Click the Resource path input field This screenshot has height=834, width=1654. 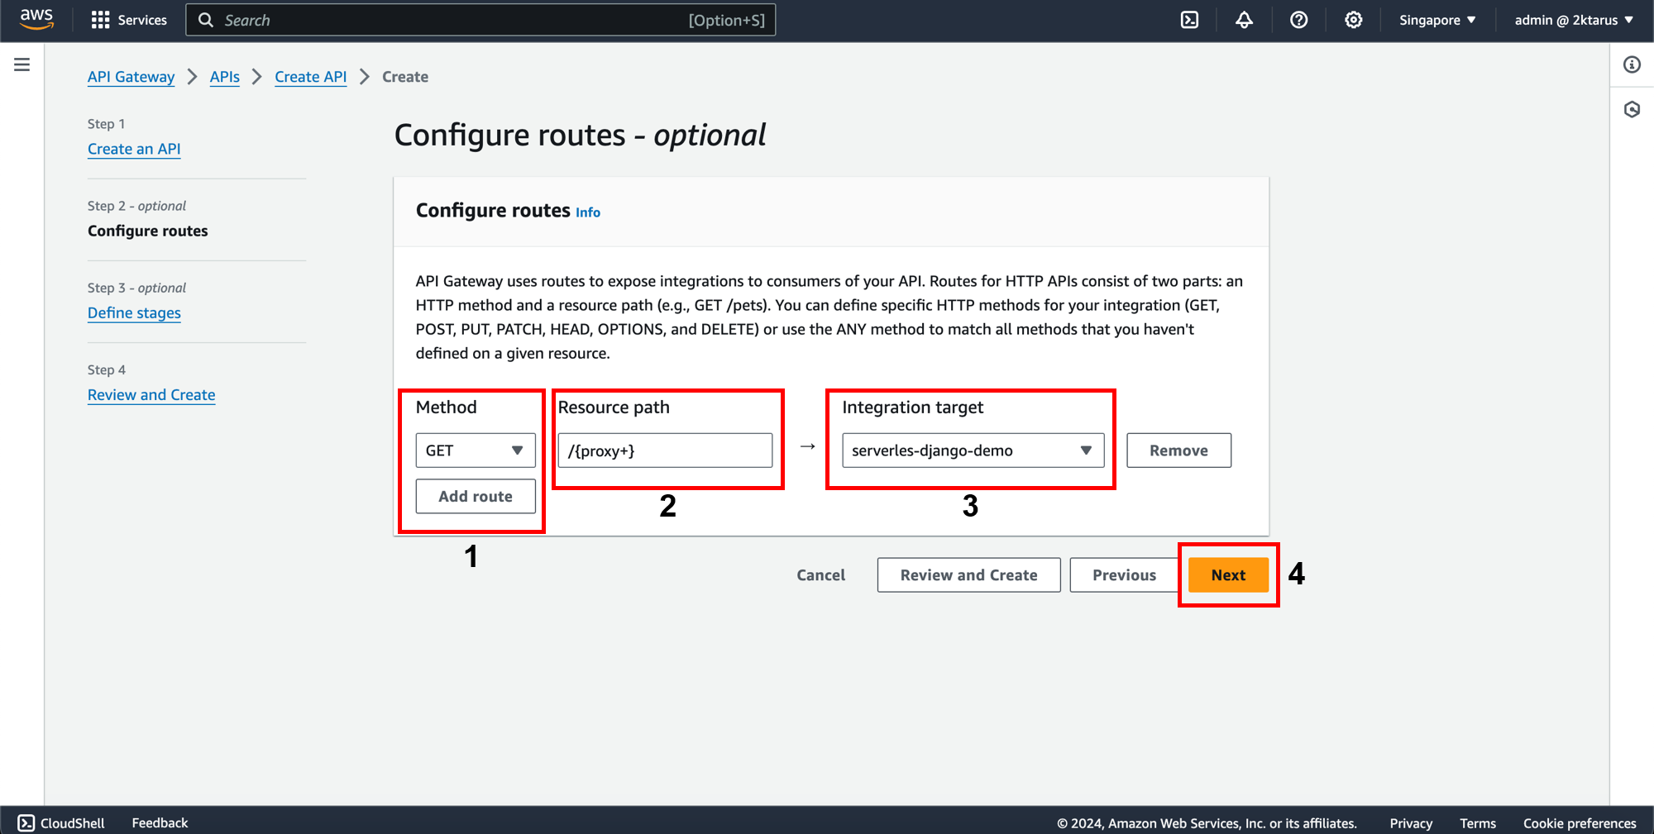(x=665, y=450)
